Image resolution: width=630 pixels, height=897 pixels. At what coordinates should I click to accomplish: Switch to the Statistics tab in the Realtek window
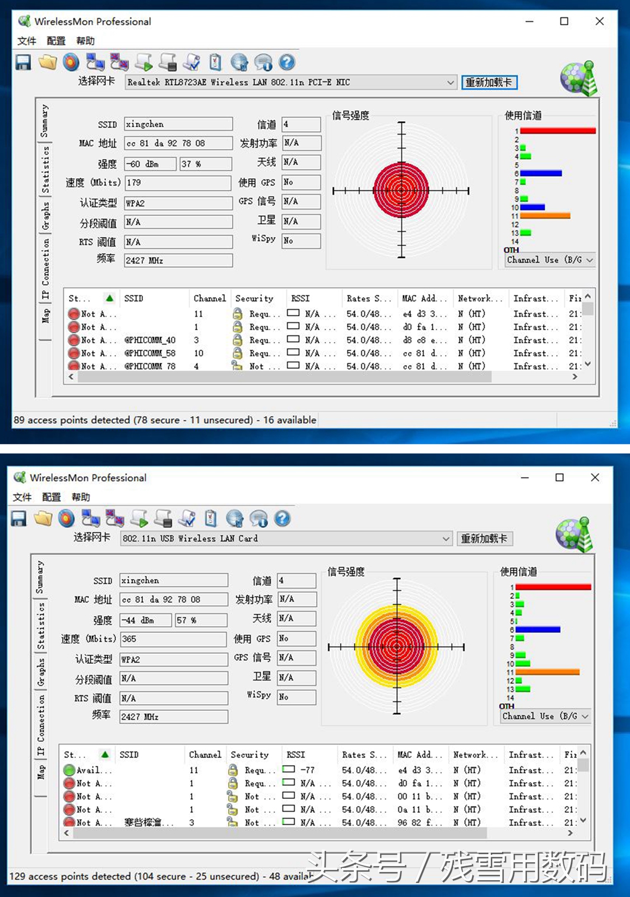coord(45,170)
